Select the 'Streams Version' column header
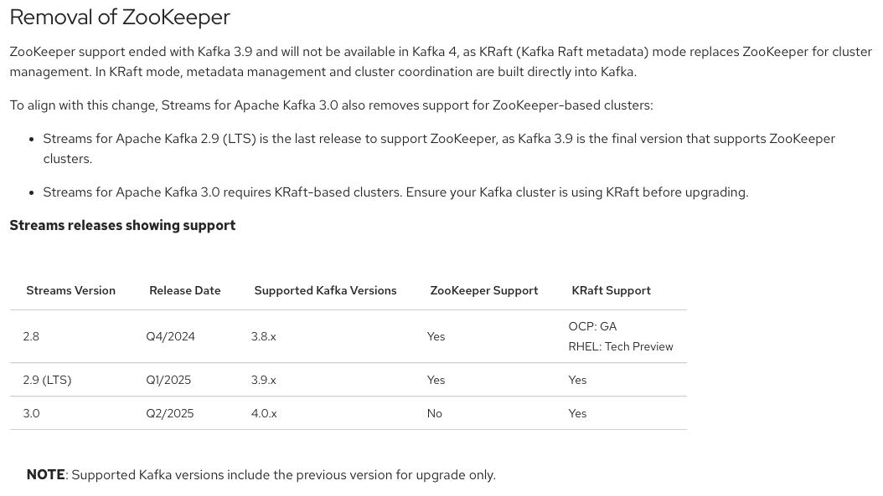 point(71,291)
